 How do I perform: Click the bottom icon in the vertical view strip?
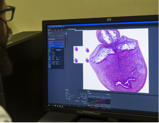click(67, 46)
